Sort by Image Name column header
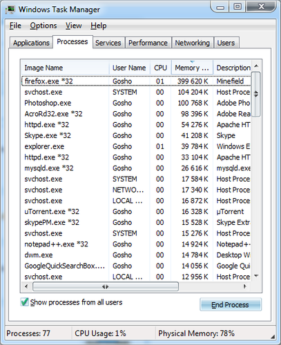 click(x=65, y=68)
